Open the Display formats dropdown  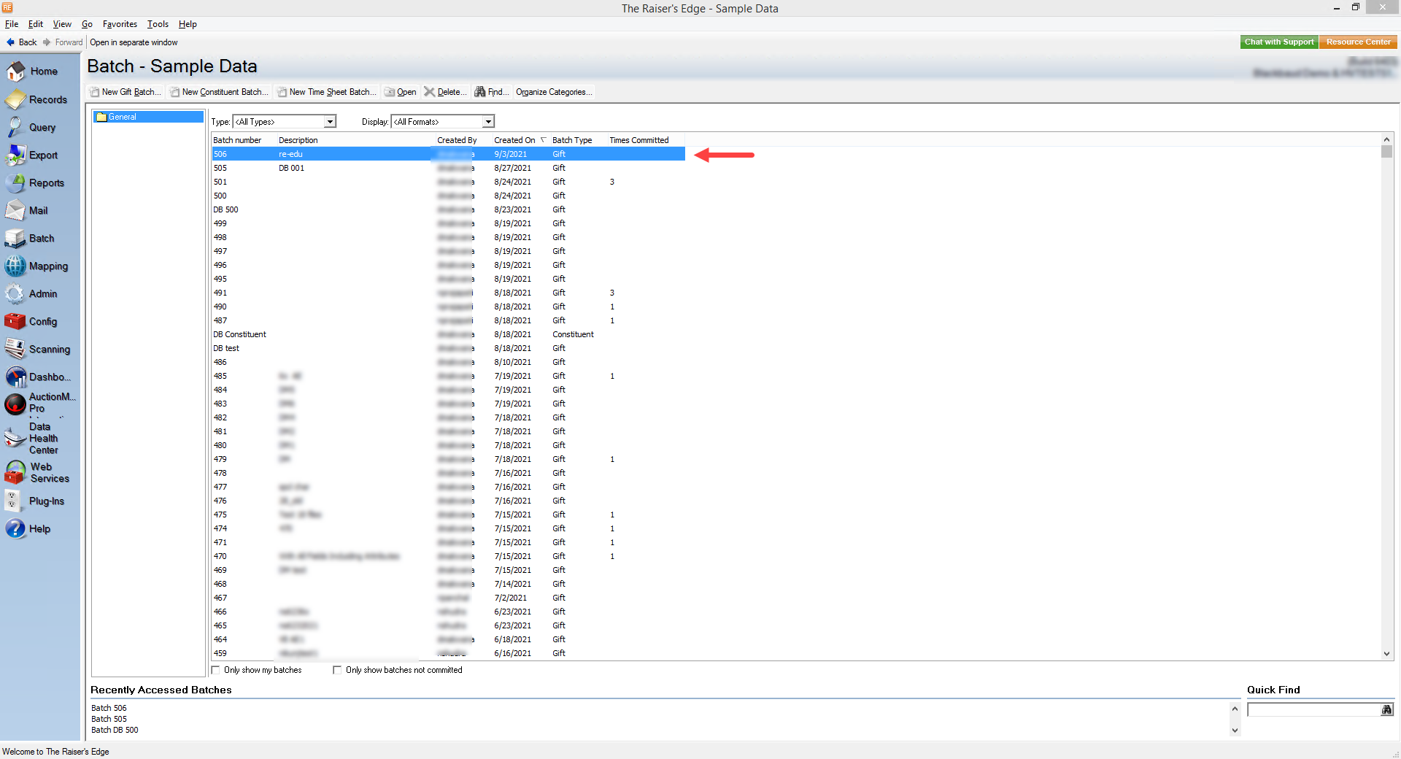click(488, 122)
